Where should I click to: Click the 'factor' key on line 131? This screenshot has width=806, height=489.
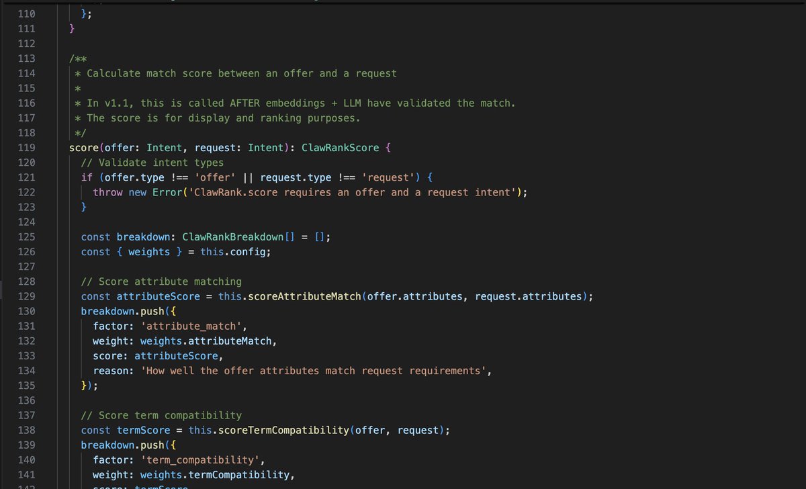pos(111,326)
